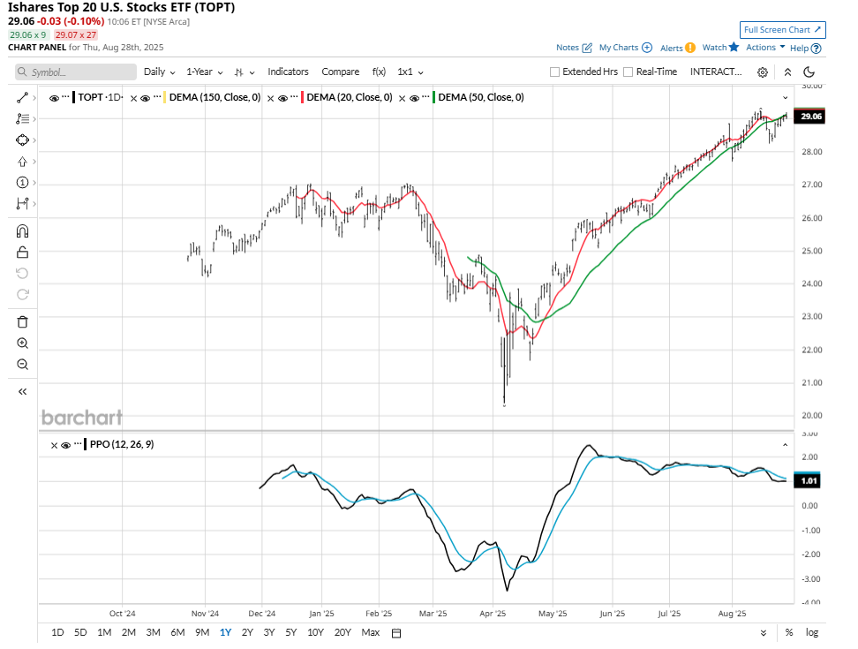Open the 1x1 grid layout dropdown
The width and height of the screenshot is (858, 649).
point(410,72)
